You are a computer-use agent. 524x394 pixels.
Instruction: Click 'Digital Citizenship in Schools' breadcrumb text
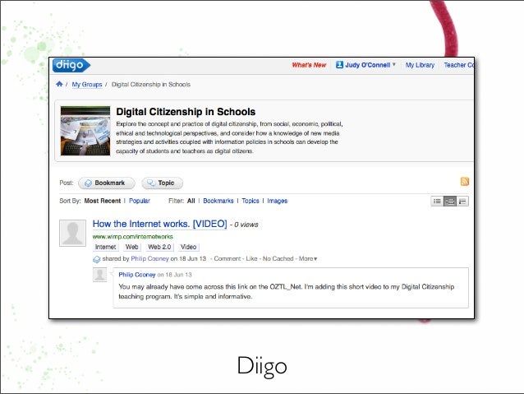[x=151, y=85]
